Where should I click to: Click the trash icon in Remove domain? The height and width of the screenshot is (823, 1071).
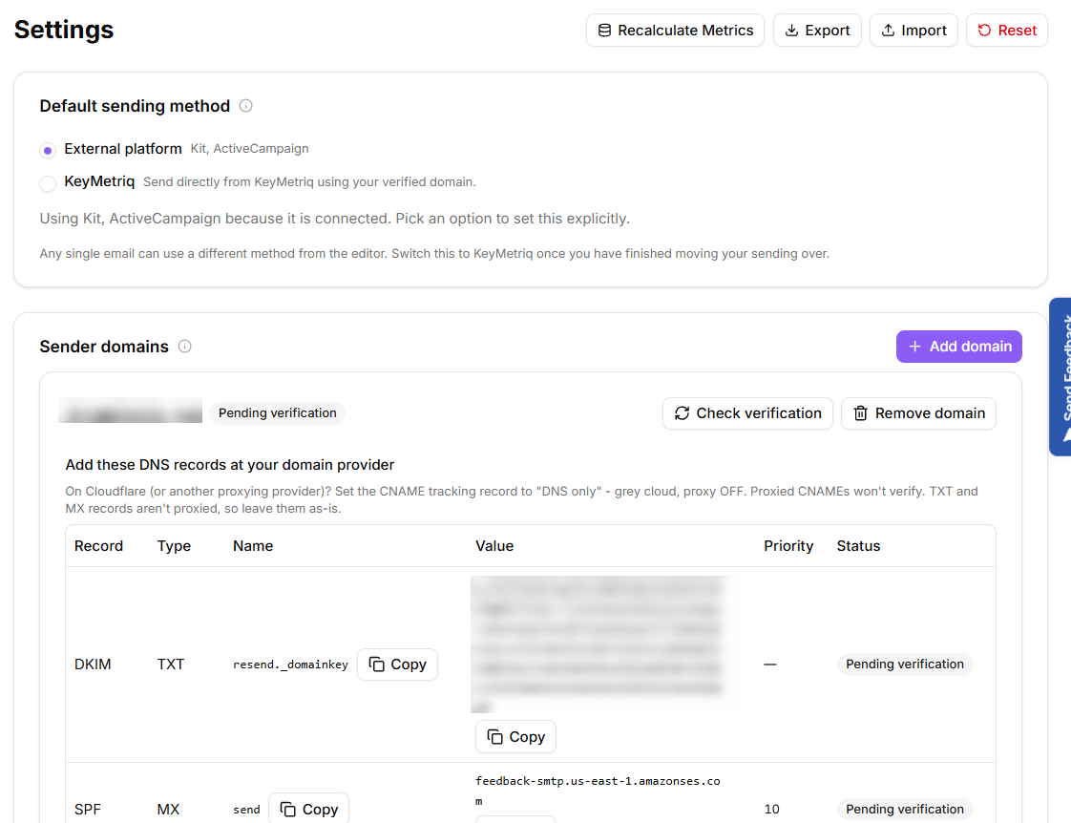(861, 413)
